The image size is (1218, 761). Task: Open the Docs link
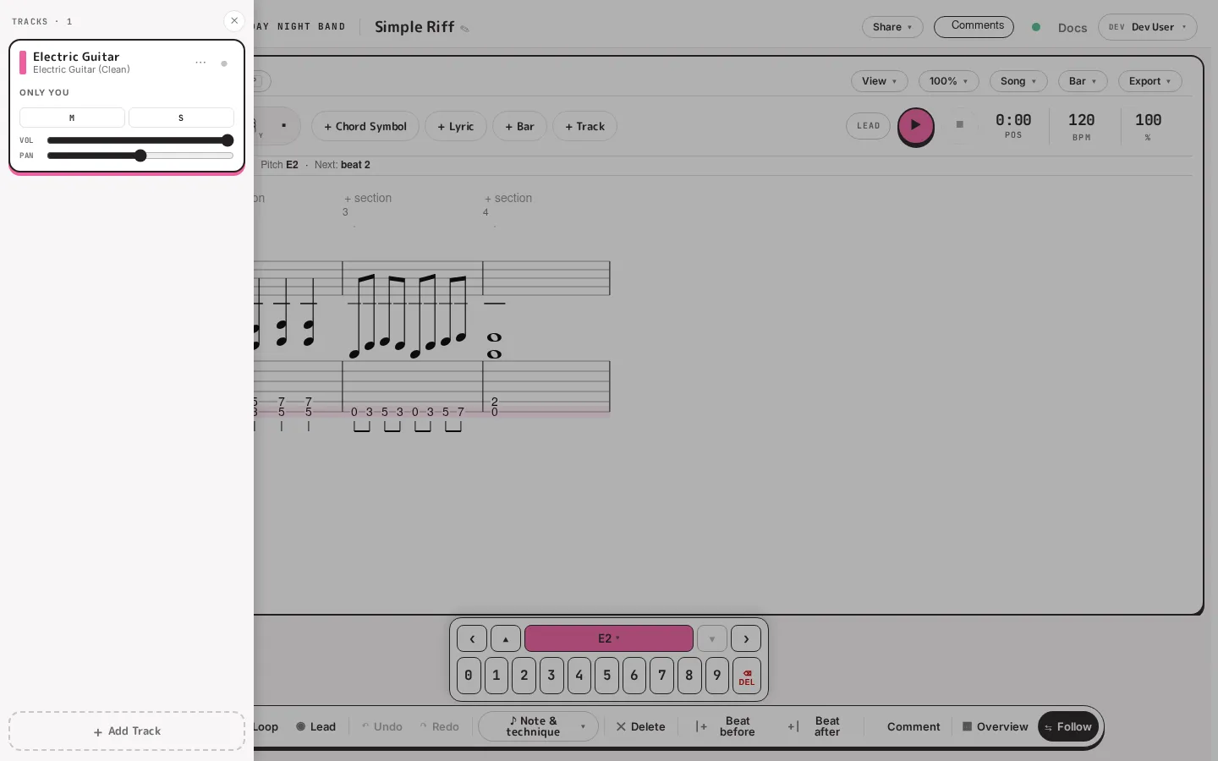pos(1073,28)
